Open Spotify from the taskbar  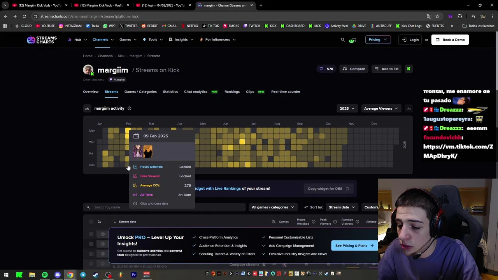click(x=45, y=275)
